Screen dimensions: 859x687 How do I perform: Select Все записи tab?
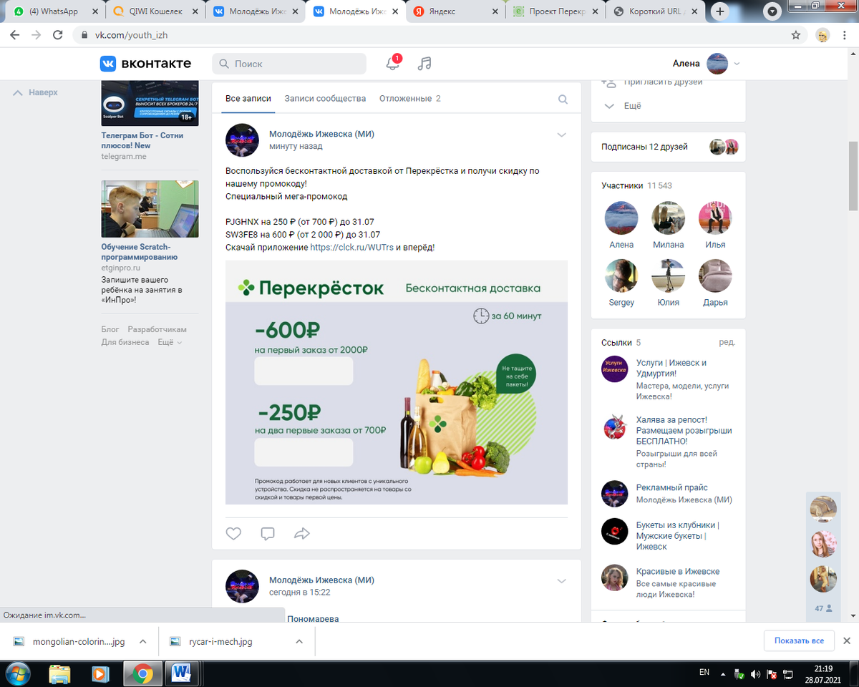point(248,99)
